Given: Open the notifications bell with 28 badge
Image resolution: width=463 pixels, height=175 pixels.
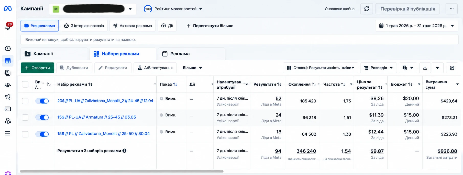Looking at the screenshot, I should point(8,26).
